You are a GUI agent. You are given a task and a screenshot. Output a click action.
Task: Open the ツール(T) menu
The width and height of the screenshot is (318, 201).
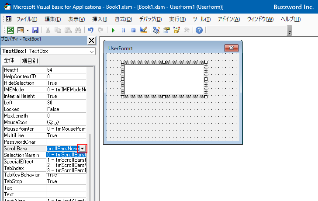point(202,19)
